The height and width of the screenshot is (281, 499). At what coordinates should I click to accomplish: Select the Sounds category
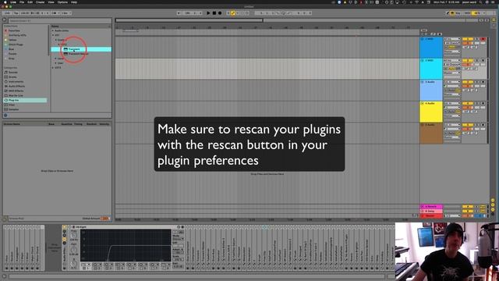point(12,73)
